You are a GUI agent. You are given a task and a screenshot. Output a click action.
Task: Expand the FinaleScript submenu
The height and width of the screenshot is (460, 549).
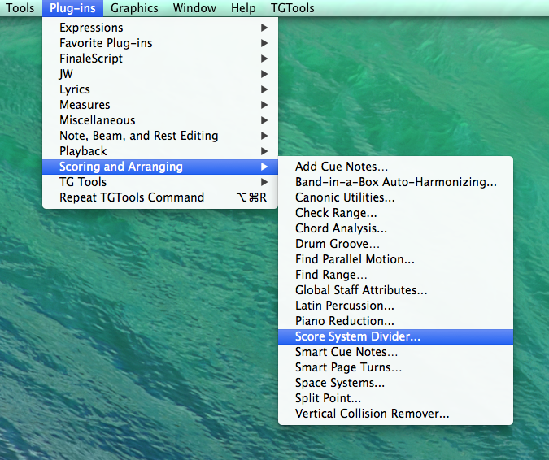pyautogui.click(x=91, y=59)
